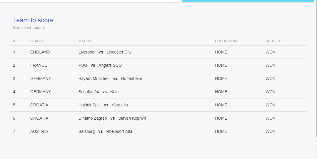
Task: Click the Team to score heading
Action: click(x=33, y=20)
